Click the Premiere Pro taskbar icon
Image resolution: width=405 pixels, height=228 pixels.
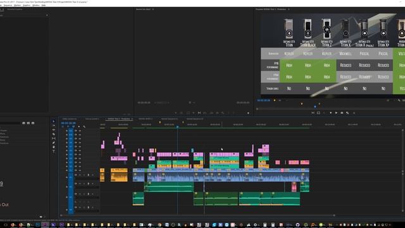[45, 225]
